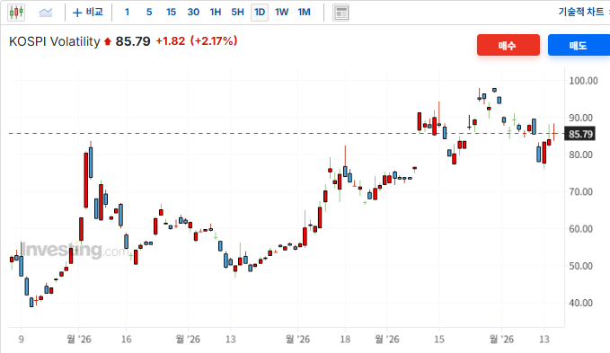The image size is (610, 353).
Task: Click the blue 매도 sell button
Action: (579, 45)
